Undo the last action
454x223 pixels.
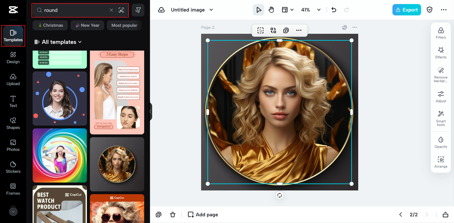click(334, 10)
